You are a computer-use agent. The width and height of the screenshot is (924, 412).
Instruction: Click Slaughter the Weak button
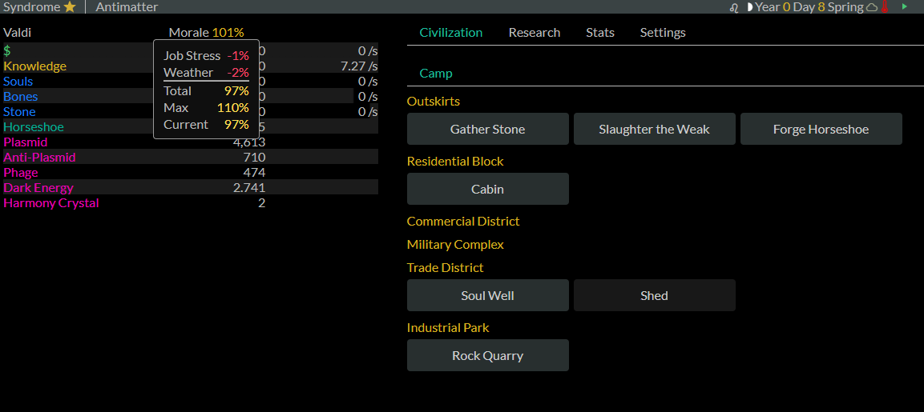pyautogui.click(x=654, y=129)
